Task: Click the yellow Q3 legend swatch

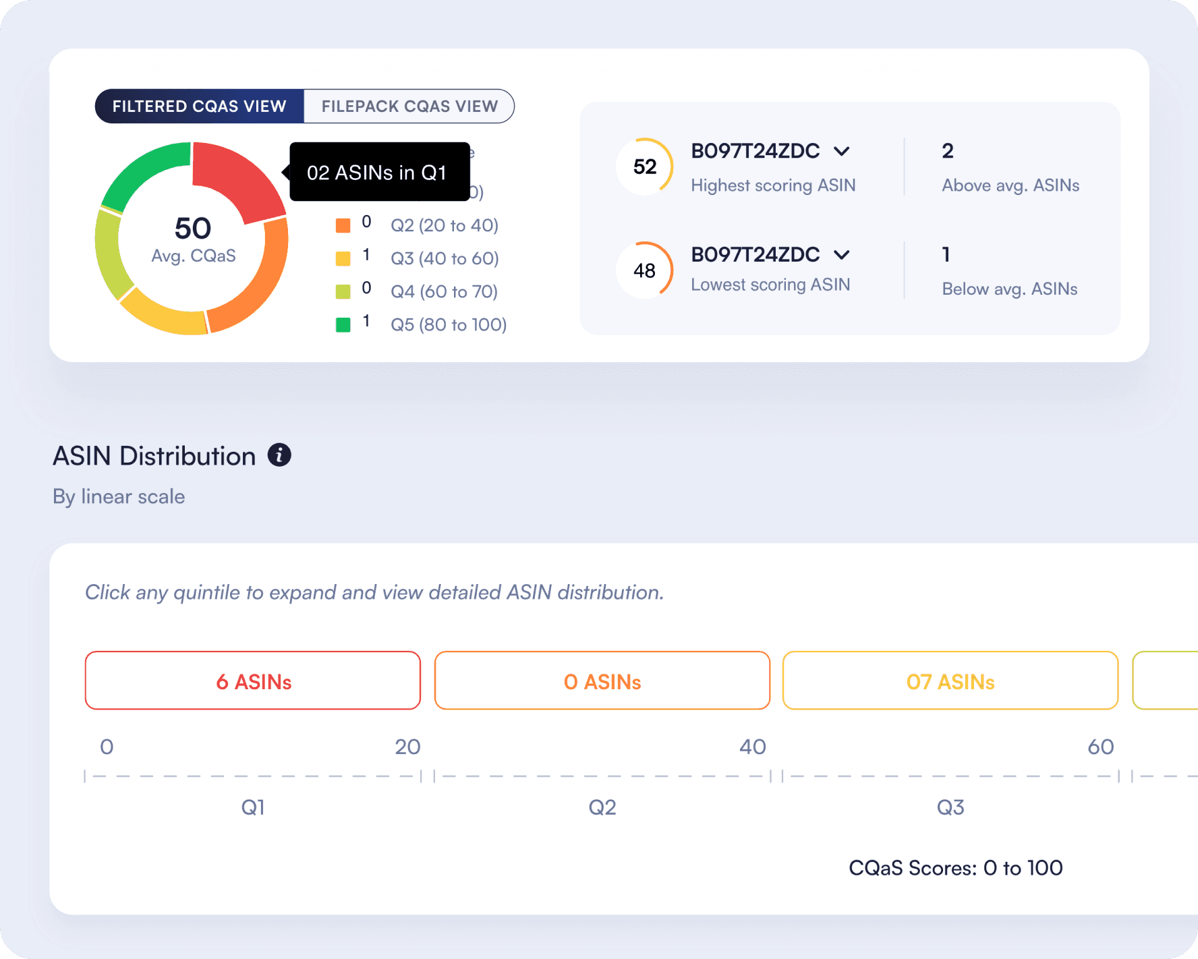Action: click(343, 258)
